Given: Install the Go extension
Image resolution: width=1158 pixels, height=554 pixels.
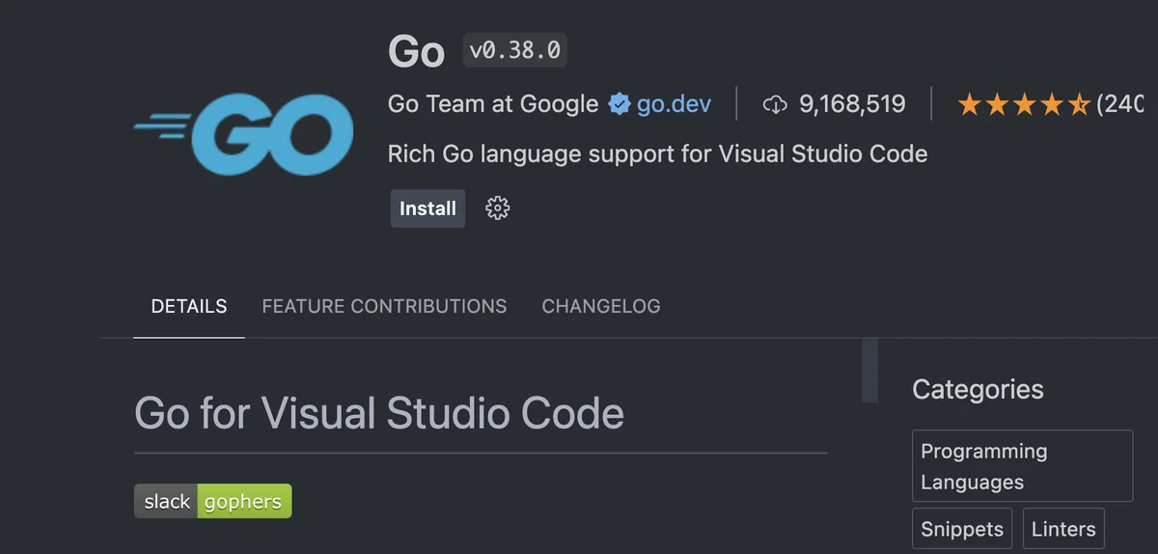Looking at the screenshot, I should pos(427,208).
